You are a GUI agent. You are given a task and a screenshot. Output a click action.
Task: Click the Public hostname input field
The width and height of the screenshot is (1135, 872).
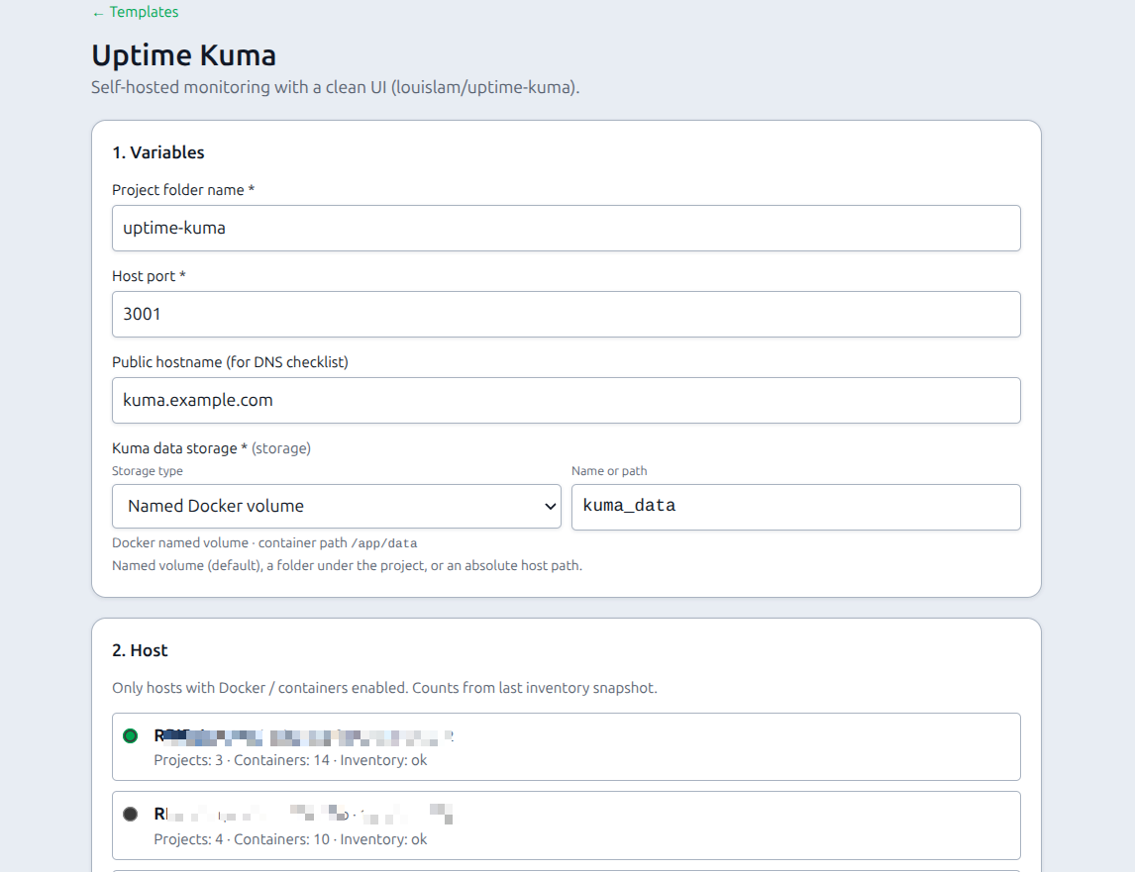pyautogui.click(x=567, y=400)
